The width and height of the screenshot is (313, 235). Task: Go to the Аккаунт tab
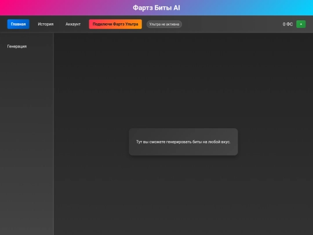(x=73, y=24)
